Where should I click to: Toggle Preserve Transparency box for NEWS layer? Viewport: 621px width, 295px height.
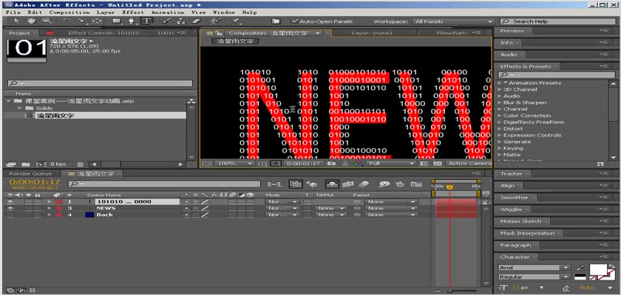pos(308,208)
